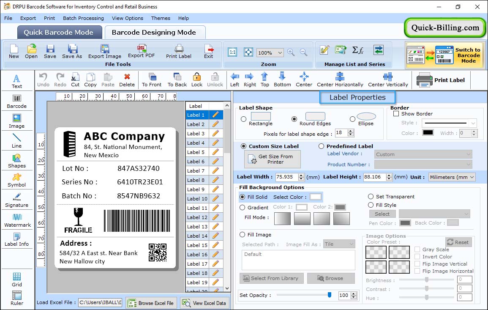The height and width of the screenshot is (310, 488).
Task: Set zoom to actual size 1:1
Action: (x=232, y=52)
